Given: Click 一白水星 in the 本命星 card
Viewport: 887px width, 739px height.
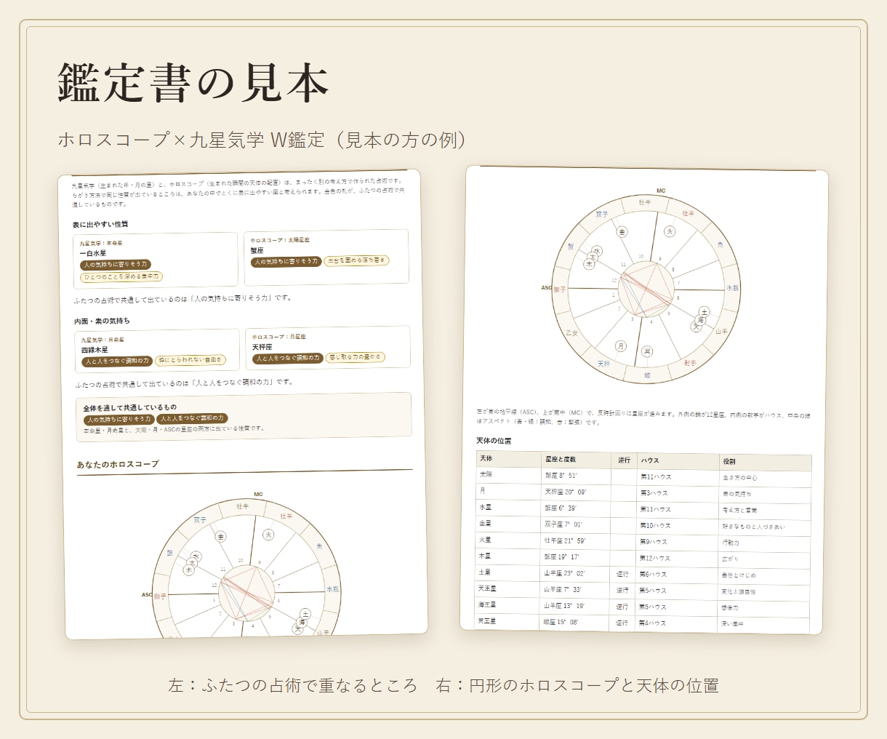Looking at the screenshot, I should (92, 253).
